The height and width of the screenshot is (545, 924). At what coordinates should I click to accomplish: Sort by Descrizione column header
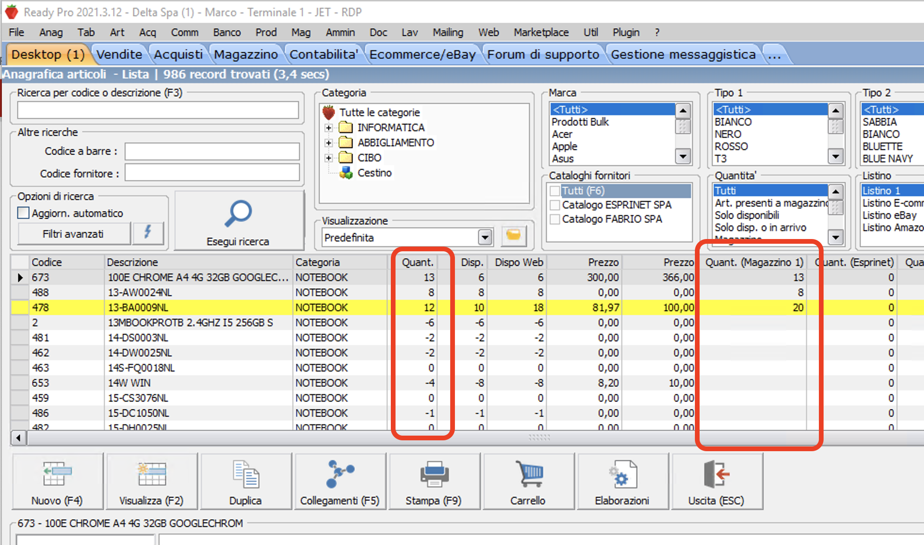[x=198, y=262]
